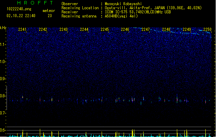This screenshot has height=137, width=216.
Task: Click the A504HB(yagi 4el) antenna text
Action: [x=121, y=16]
